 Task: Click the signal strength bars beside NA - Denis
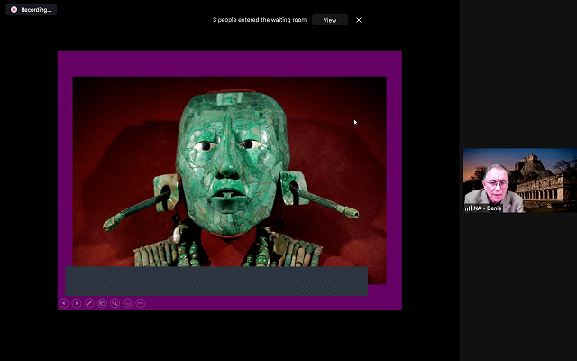469,208
